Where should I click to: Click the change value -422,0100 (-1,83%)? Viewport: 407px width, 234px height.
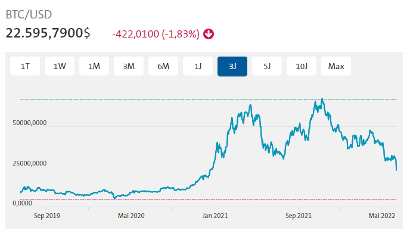coord(156,34)
